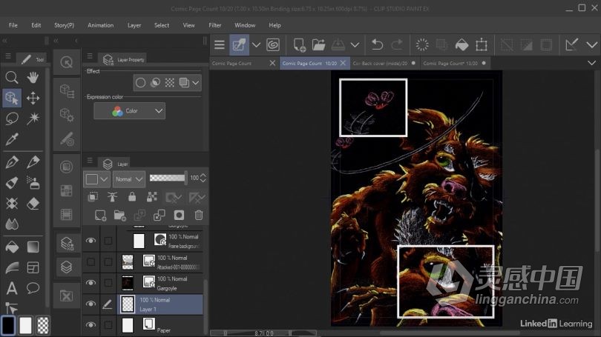The height and width of the screenshot is (337, 601).
Task: Select the Text tool
Action: click(x=12, y=288)
